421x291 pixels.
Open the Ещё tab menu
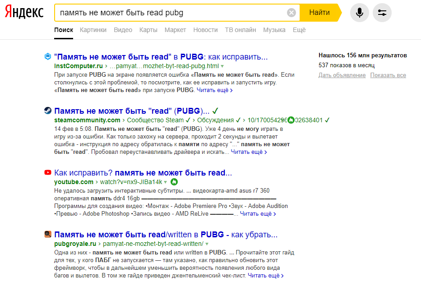(299, 30)
